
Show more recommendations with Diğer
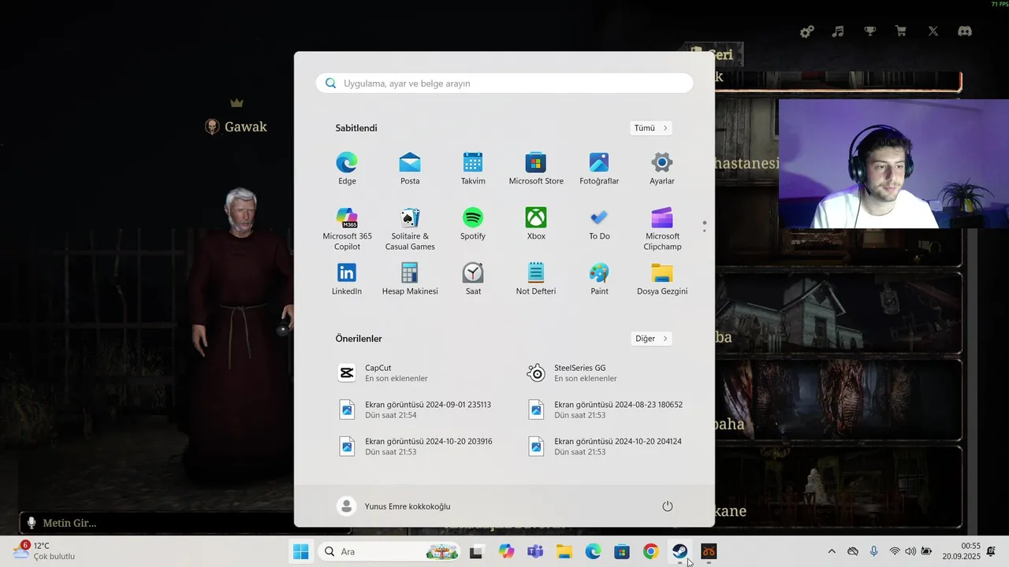coord(651,339)
